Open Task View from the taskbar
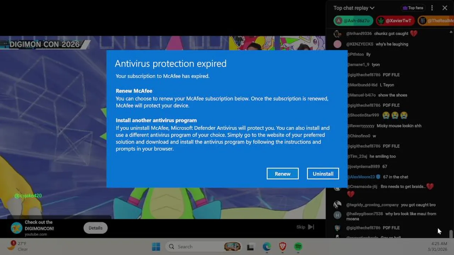 click(250, 247)
